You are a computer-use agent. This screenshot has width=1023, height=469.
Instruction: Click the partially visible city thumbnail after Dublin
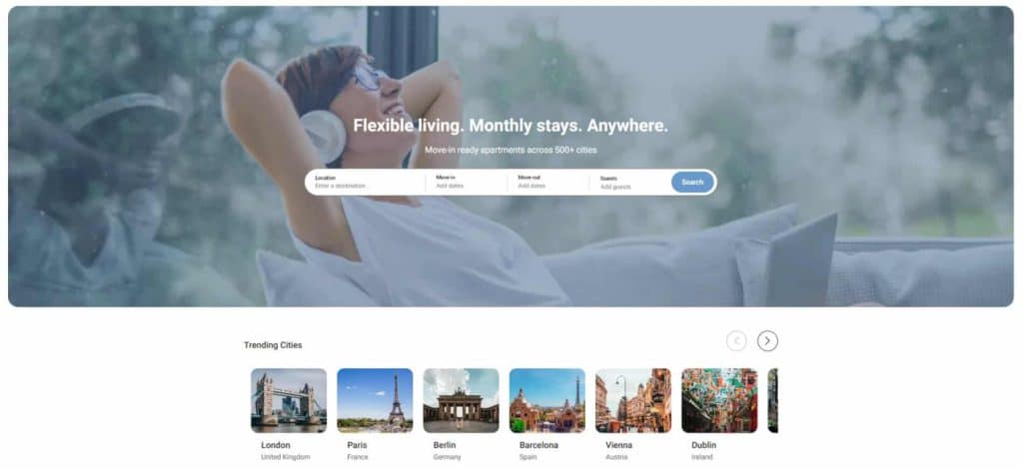773,400
